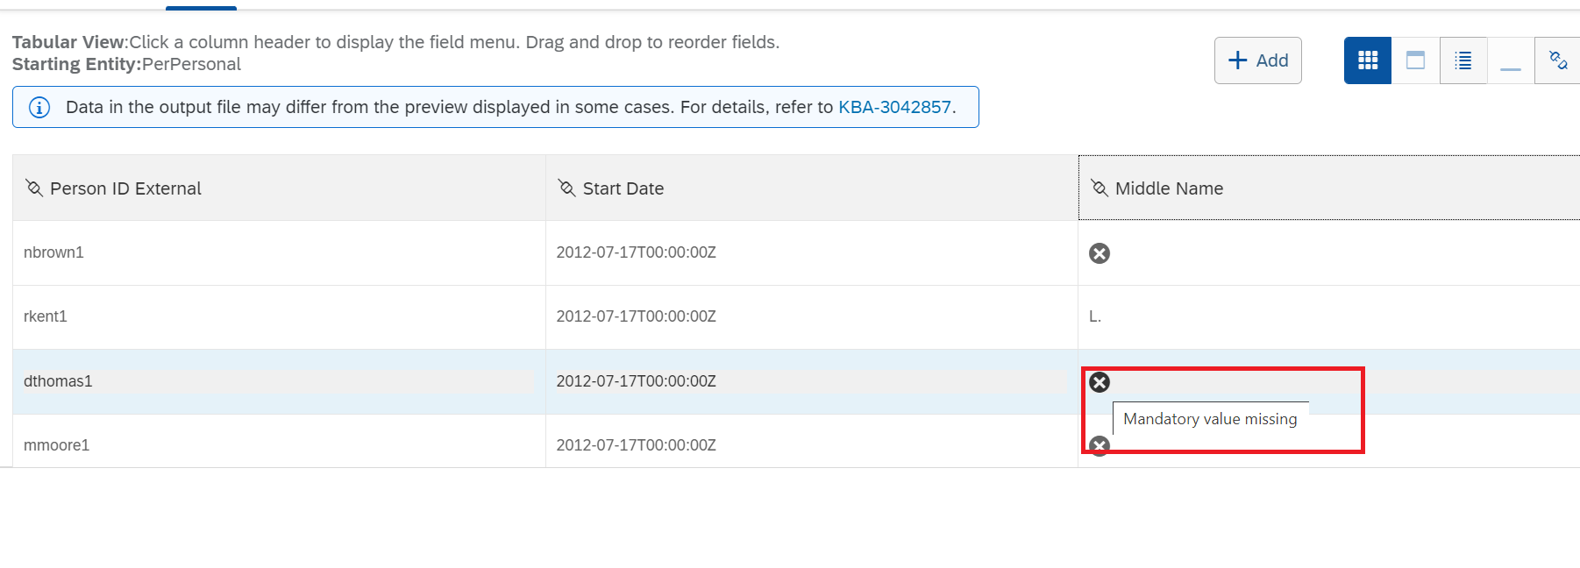Switch to the grid tabular view

click(x=1368, y=60)
